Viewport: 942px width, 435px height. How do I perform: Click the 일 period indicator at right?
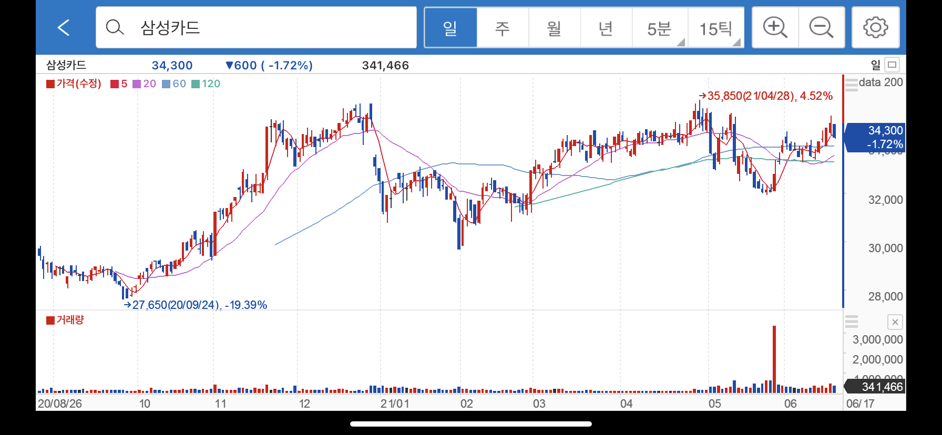click(x=876, y=65)
